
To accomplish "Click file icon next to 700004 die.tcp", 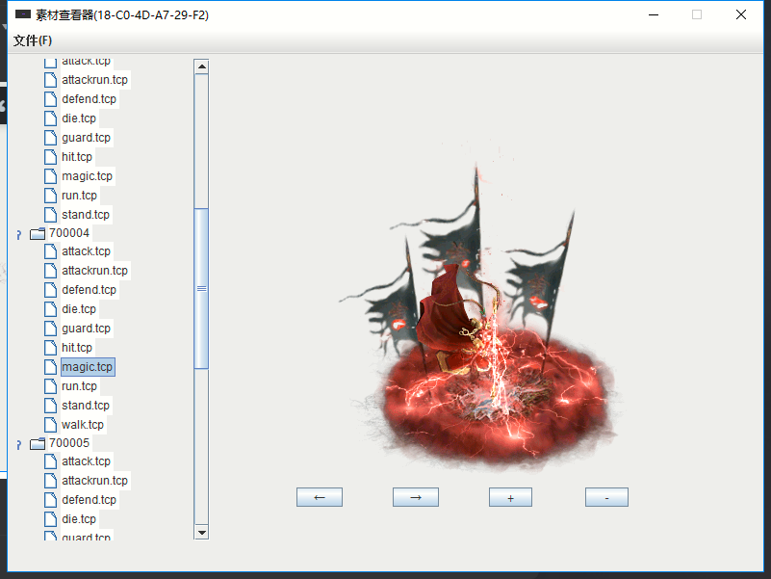I will (50, 309).
